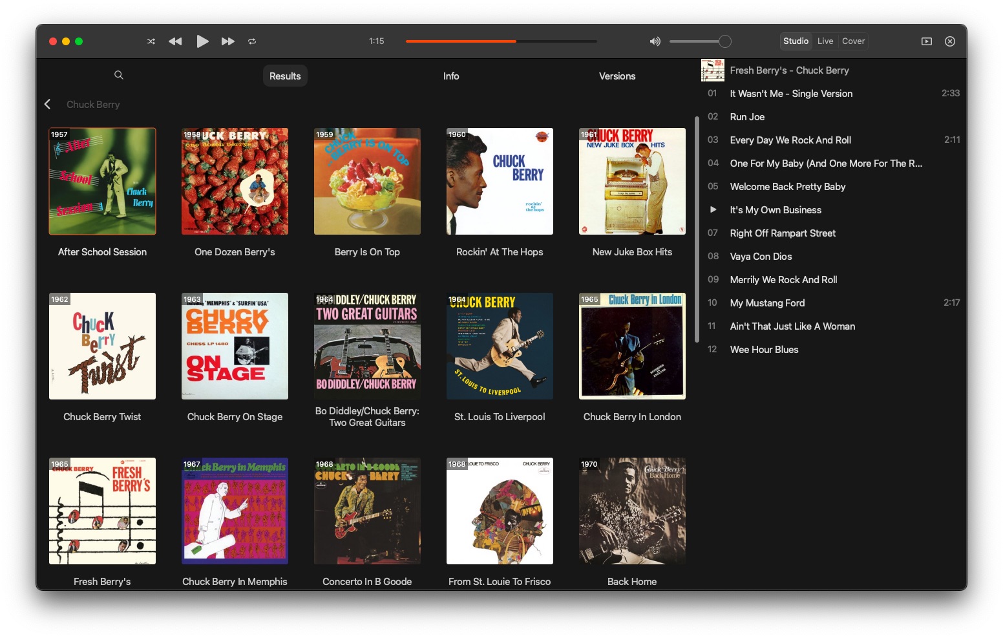Open Two Great Guitars album cover
1003x638 pixels.
coord(367,346)
